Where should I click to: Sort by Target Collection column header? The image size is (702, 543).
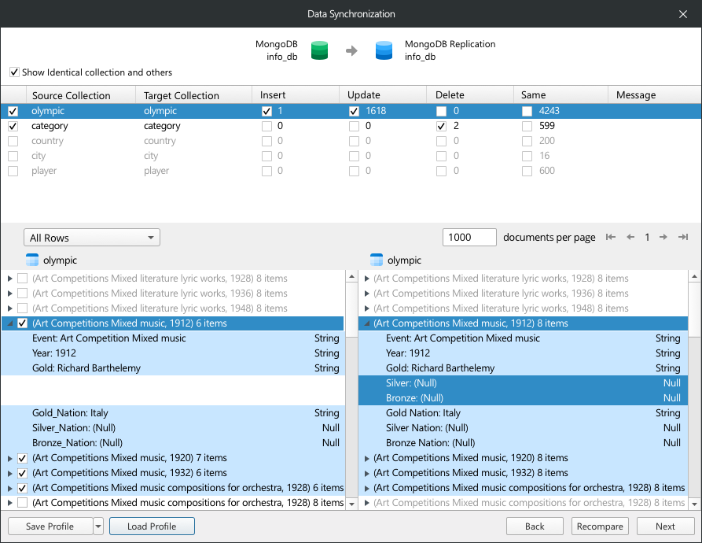[x=193, y=95]
